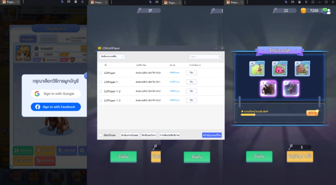Click the yellow summon-5-times button

(300, 157)
